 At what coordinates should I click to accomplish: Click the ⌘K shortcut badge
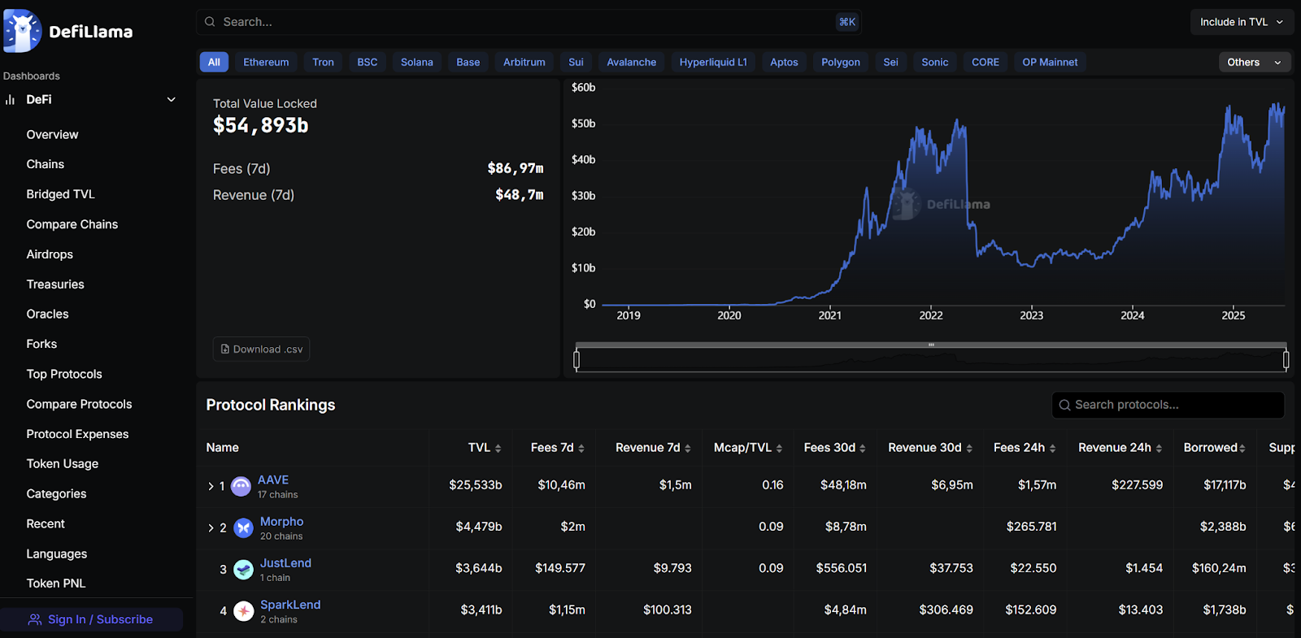coord(847,22)
